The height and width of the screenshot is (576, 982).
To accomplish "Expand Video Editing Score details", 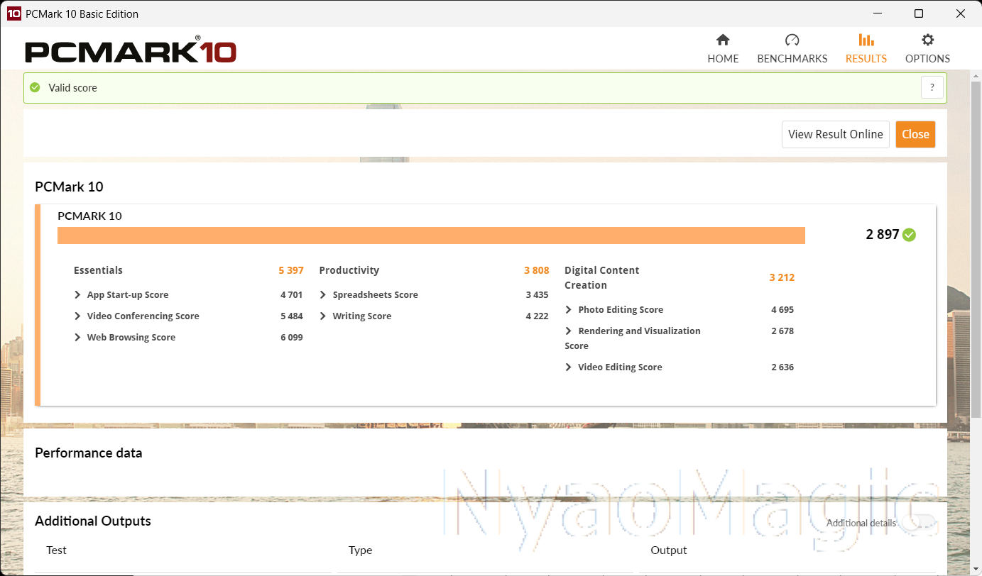I will 569,367.
